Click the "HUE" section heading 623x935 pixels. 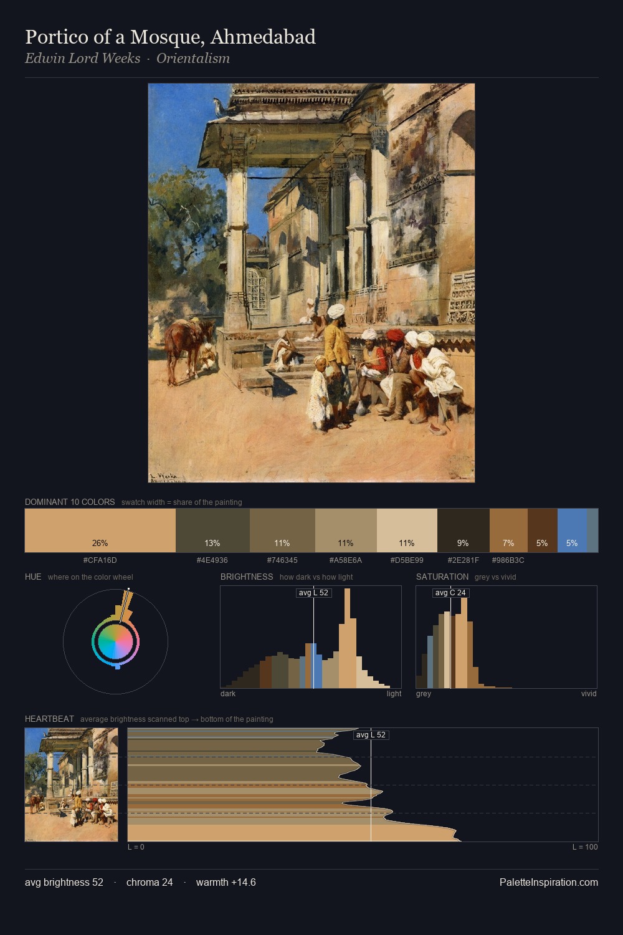coord(33,577)
